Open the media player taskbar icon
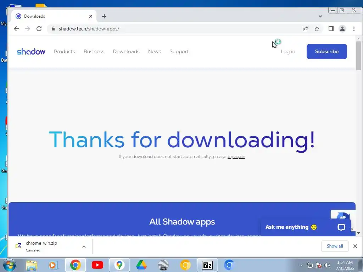This screenshot has height=272, width=363. point(53,265)
